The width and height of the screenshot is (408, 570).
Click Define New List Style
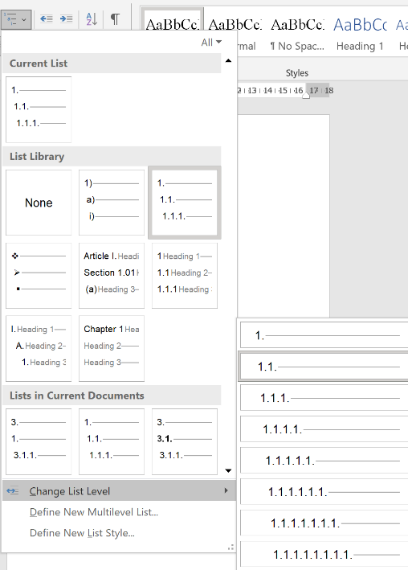pyautogui.click(x=82, y=533)
